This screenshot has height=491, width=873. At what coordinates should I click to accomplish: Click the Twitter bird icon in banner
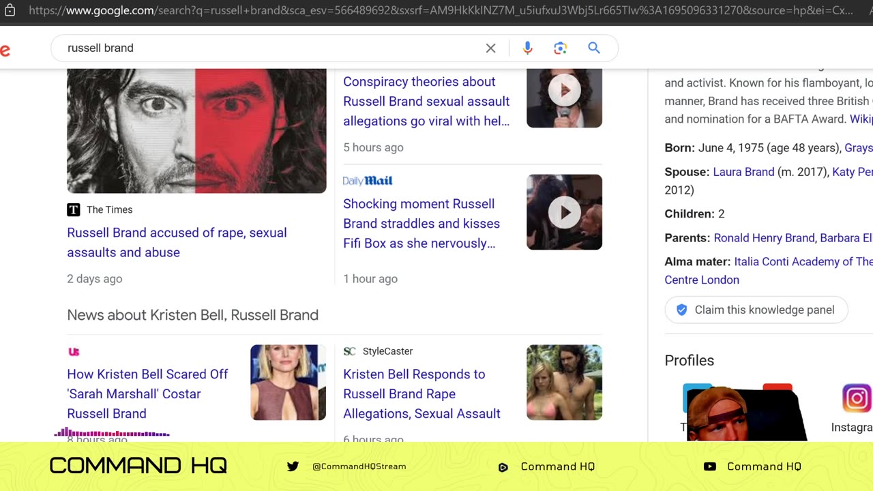(293, 466)
